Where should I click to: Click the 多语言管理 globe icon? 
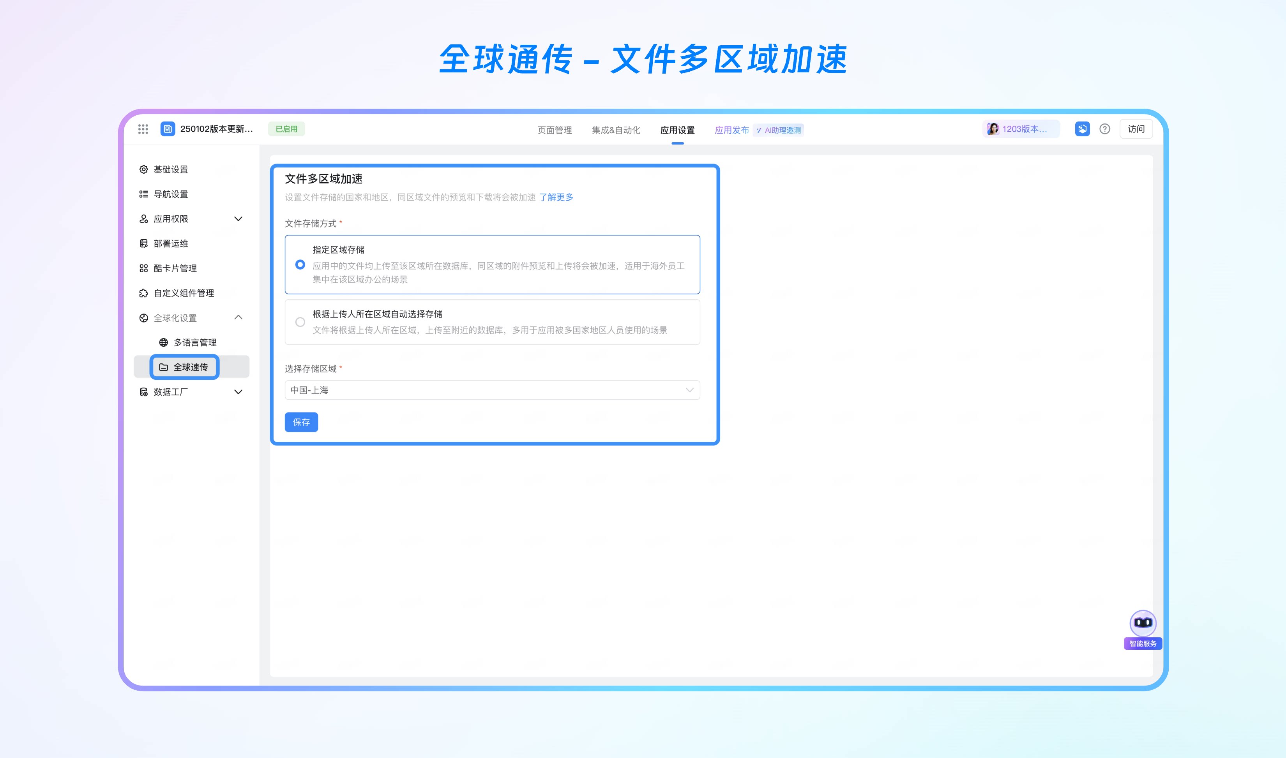tap(164, 343)
